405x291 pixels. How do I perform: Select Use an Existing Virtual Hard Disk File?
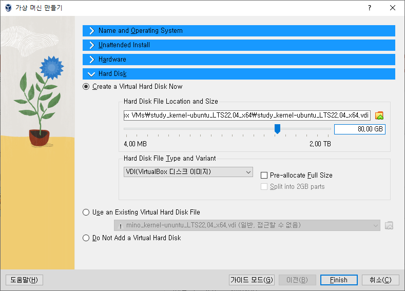pos(86,212)
